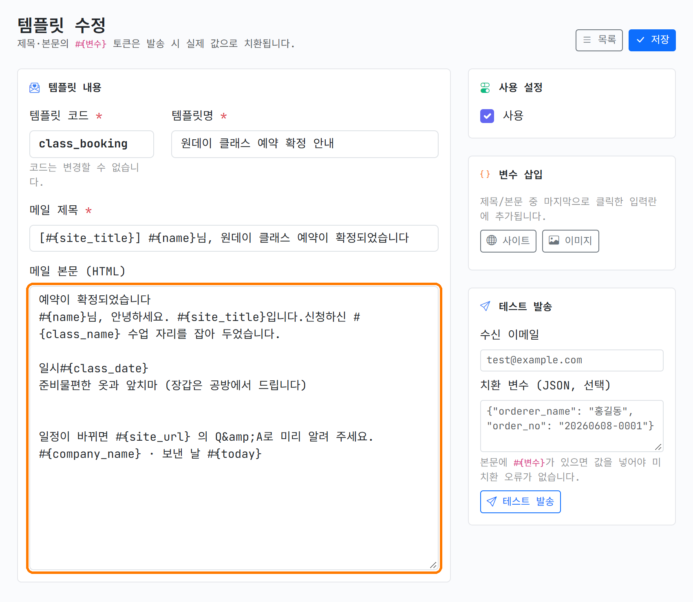Save the template with 저장 button
This screenshot has width=693, height=602.
(x=652, y=40)
